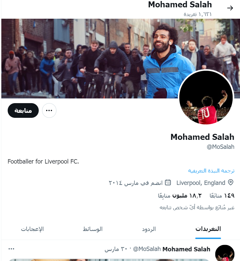Click the back arrow at top

230,8
